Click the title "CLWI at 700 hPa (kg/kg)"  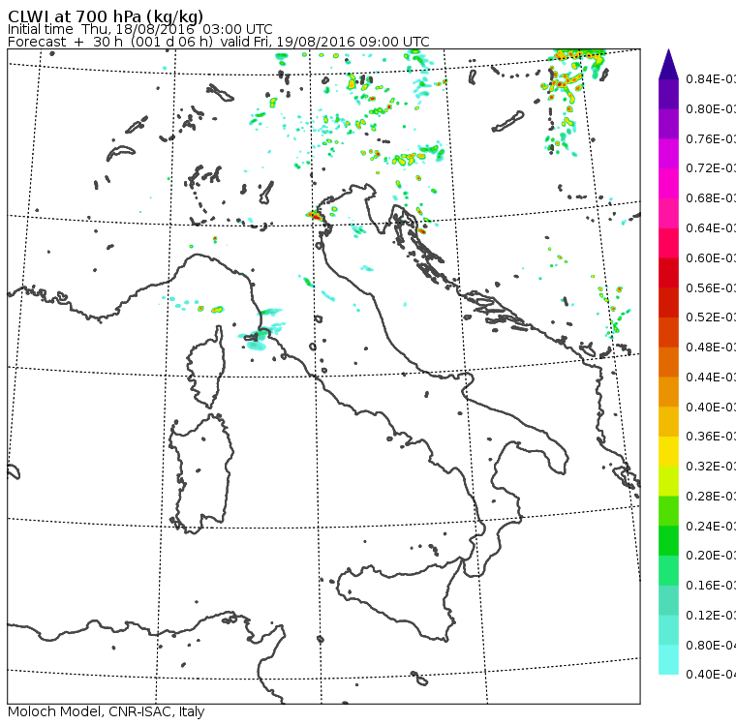[106, 15]
